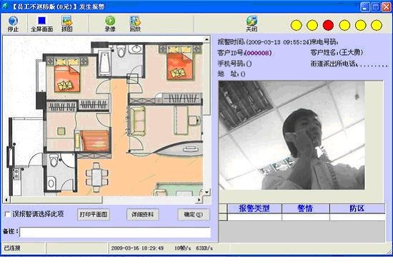Click floor plan scroll-up arrow
Viewport: 393px width, 274px height.
[x=207, y=39]
